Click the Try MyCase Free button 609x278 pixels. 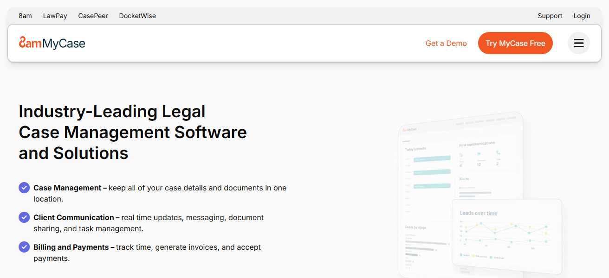pyautogui.click(x=515, y=43)
